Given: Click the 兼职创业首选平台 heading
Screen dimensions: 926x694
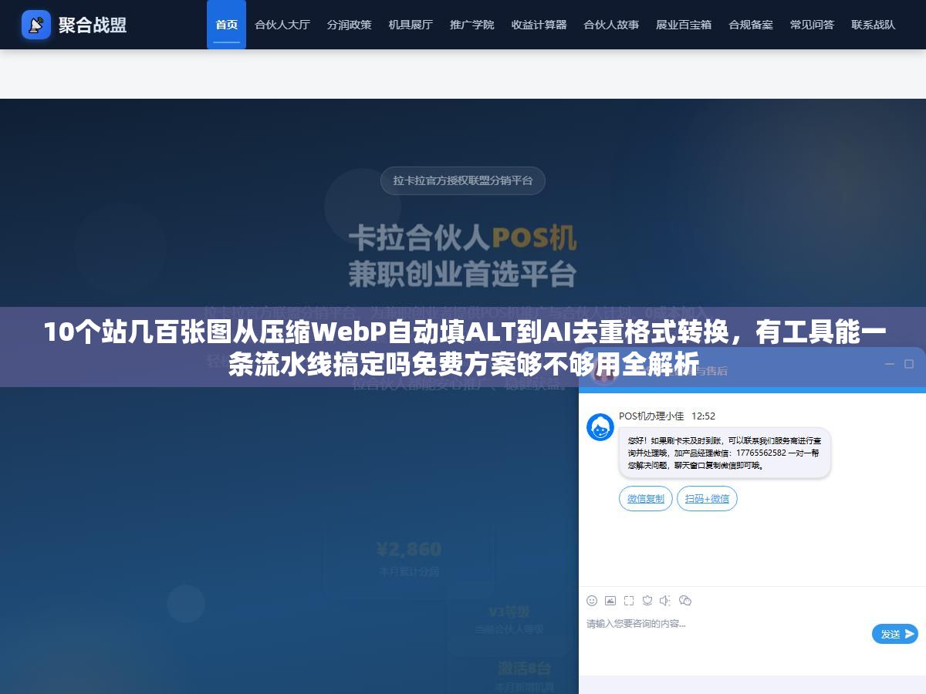Looking at the screenshot, I should coord(463,274).
